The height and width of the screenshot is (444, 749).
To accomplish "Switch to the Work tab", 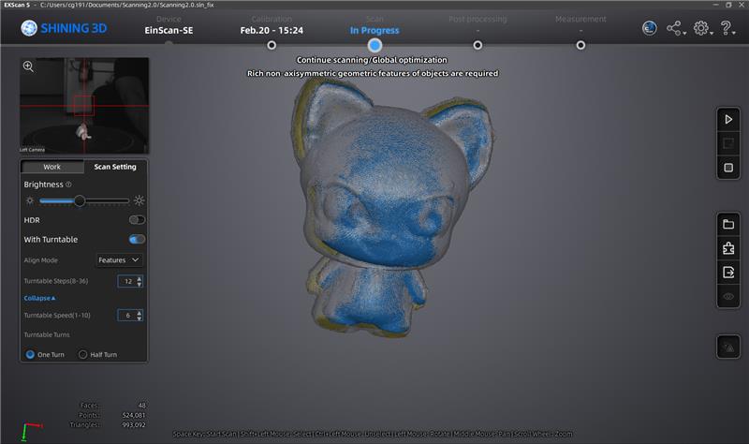I will (52, 167).
